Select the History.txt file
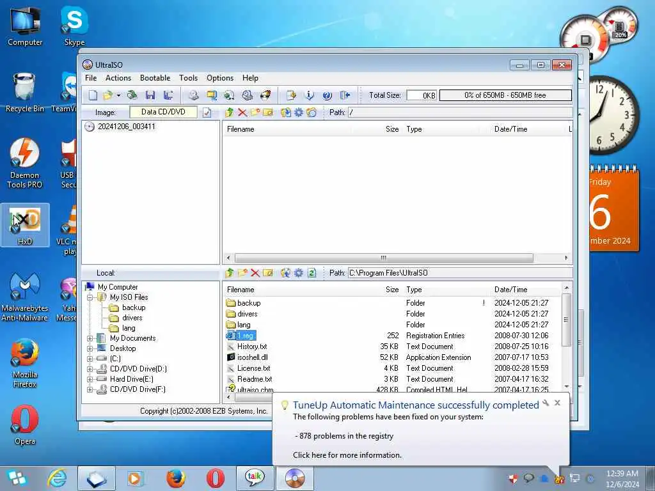The height and width of the screenshot is (491, 655). point(252,347)
